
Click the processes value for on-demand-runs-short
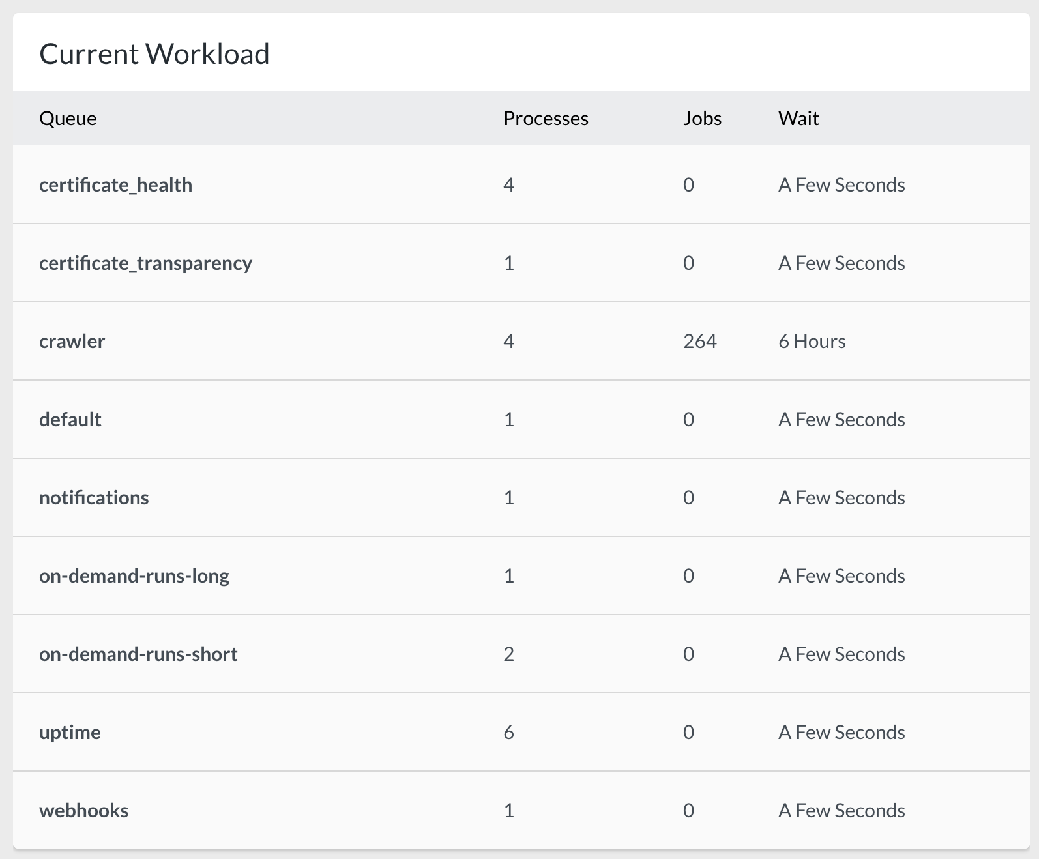pos(509,654)
